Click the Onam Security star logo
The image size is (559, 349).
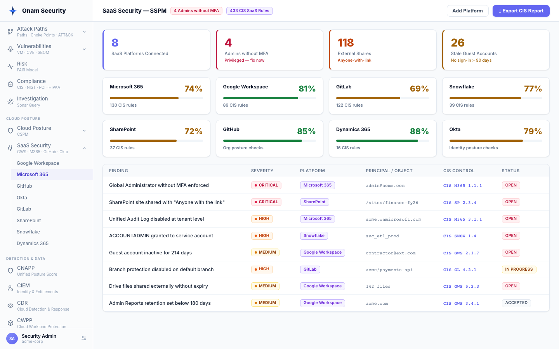point(13,11)
